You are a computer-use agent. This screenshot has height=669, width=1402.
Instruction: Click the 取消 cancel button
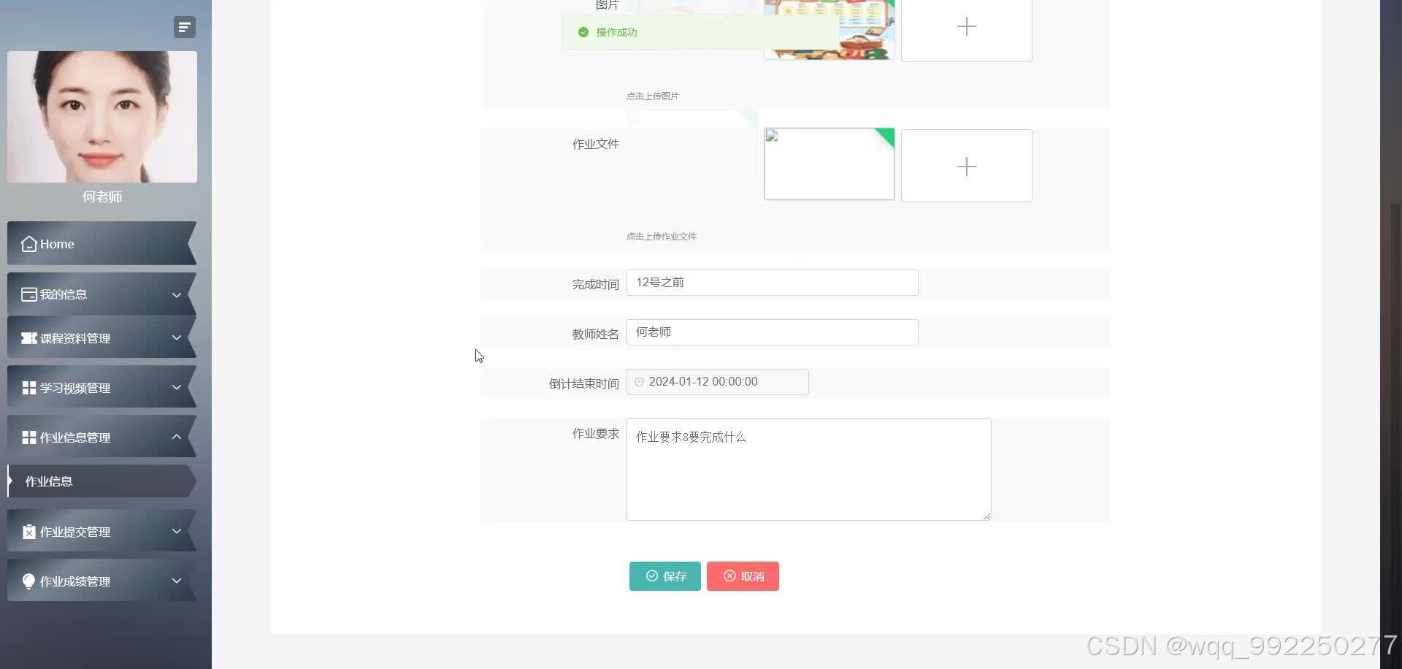pos(743,576)
